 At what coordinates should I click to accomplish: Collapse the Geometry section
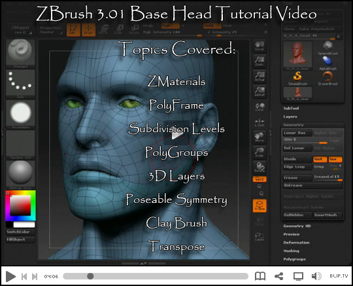(x=294, y=125)
